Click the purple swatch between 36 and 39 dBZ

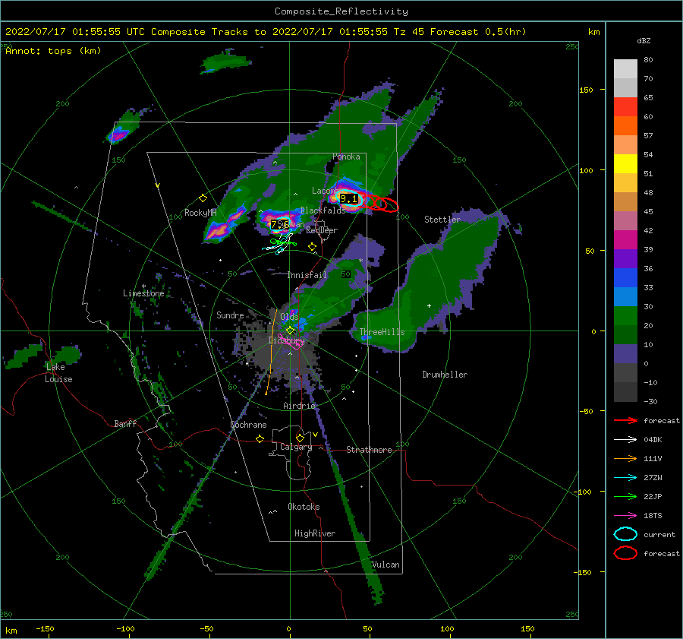point(625,258)
